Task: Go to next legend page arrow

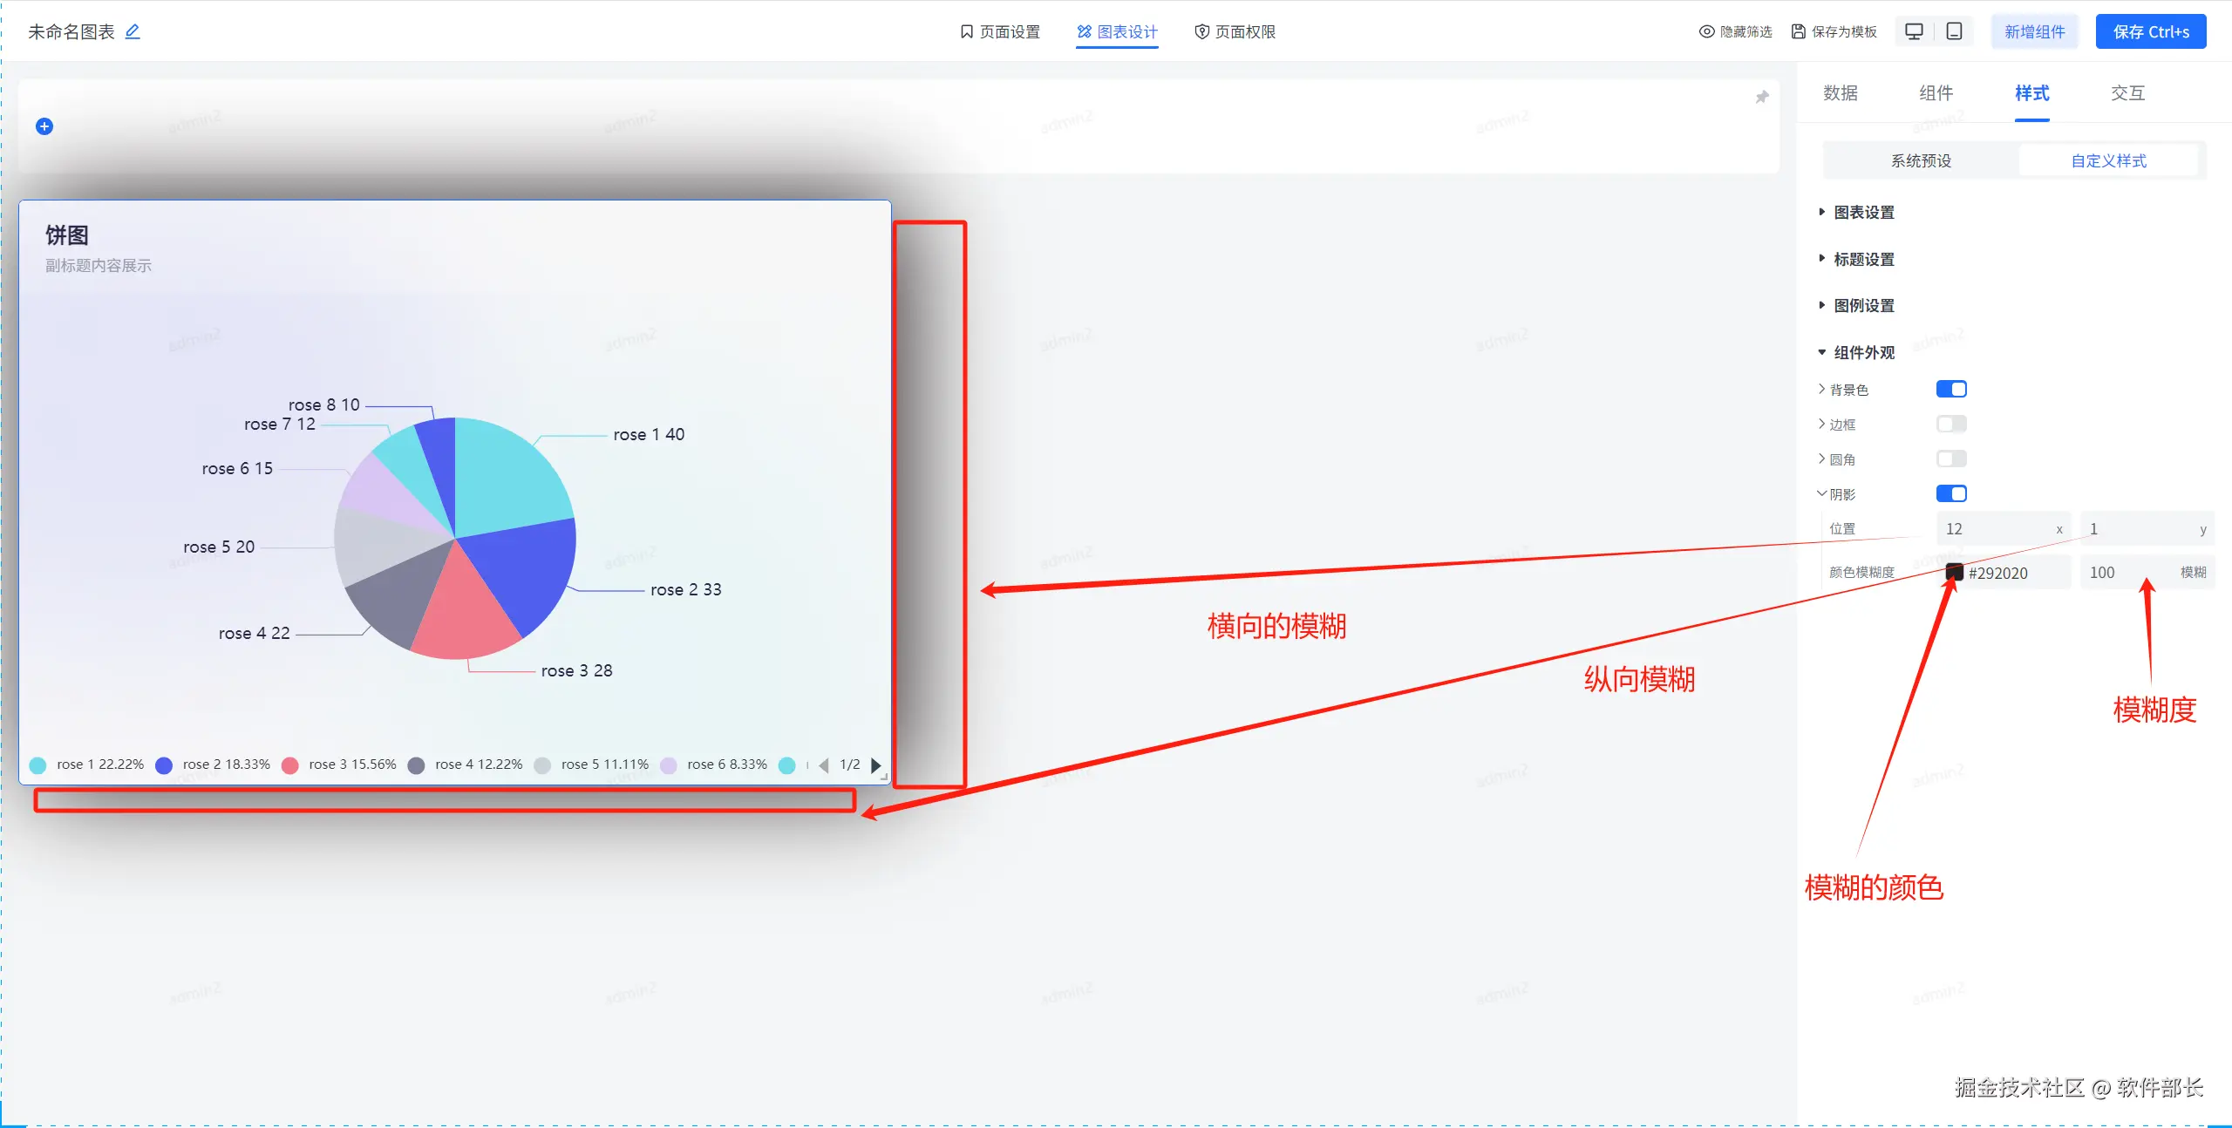Action: [875, 765]
